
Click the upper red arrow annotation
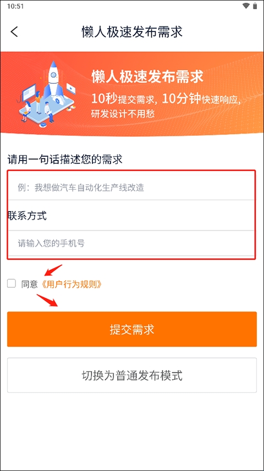coord(53,270)
